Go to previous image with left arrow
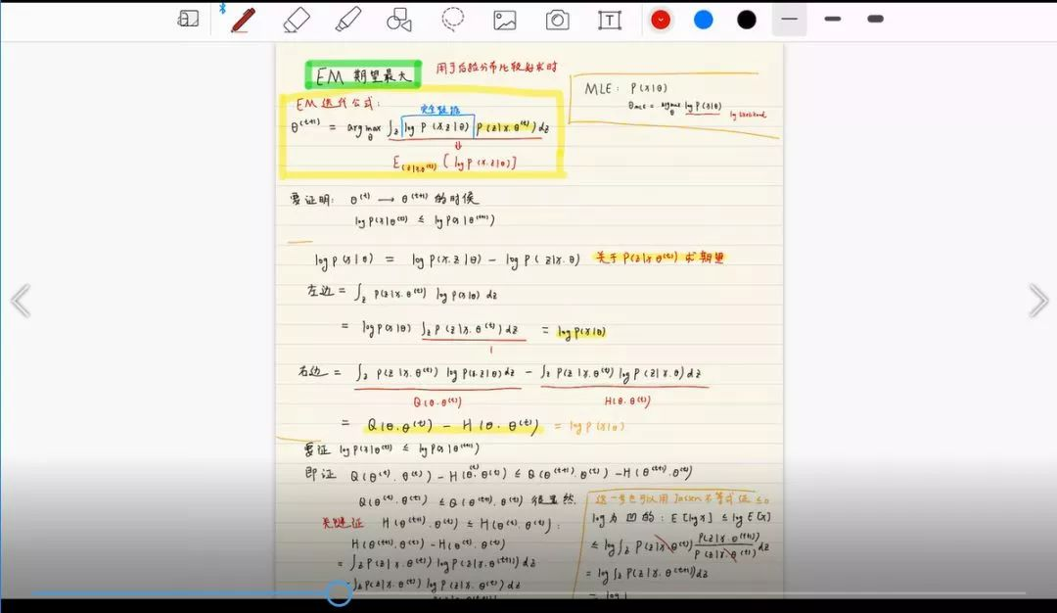This screenshot has width=1057, height=613. 21,301
